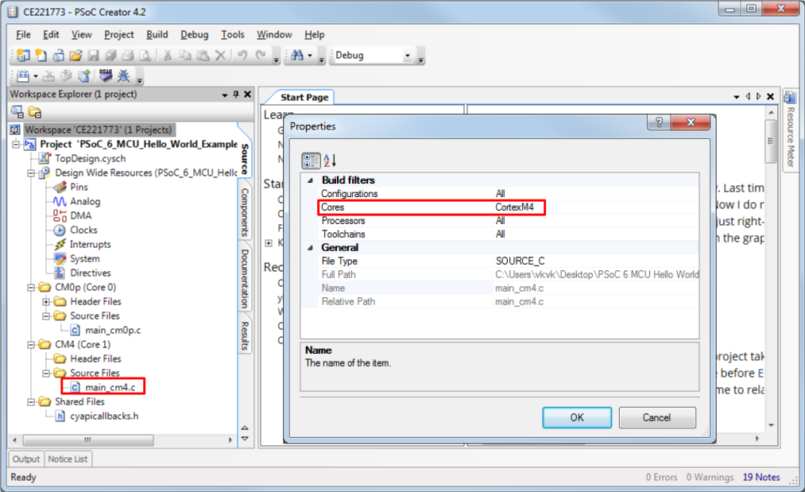Switch to the Notice List tab
This screenshot has height=492, width=805.
[68, 459]
